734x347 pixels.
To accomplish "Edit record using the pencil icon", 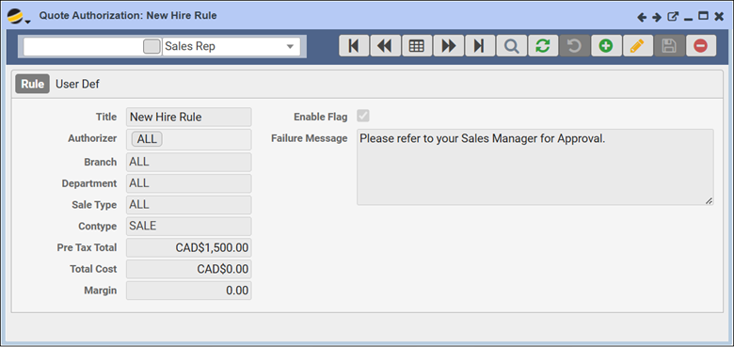I will coord(638,46).
